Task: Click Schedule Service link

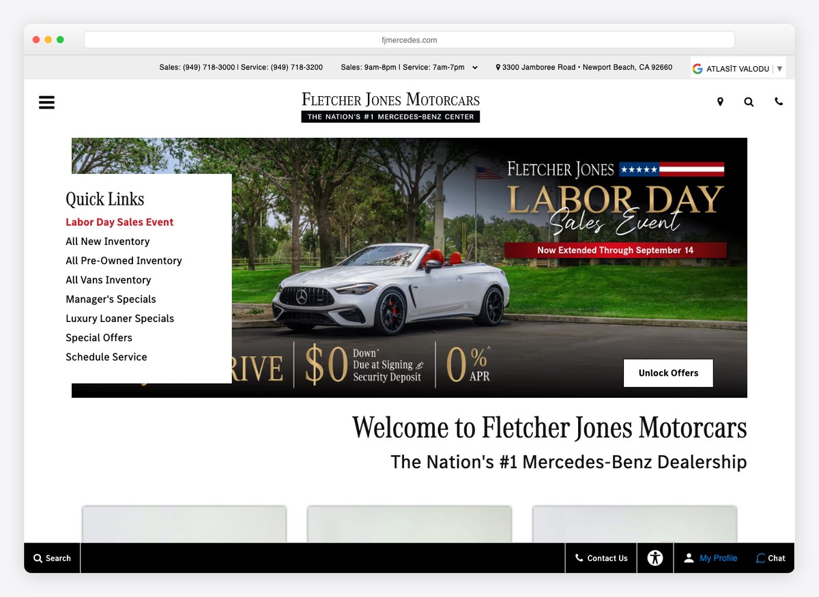Action: (x=106, y=357)
